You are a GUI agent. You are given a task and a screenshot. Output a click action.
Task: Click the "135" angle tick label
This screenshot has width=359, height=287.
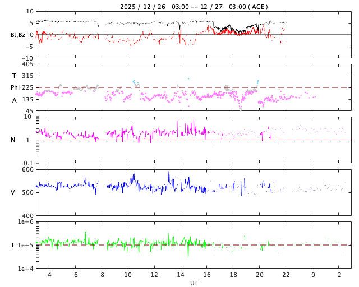point(27,100)
